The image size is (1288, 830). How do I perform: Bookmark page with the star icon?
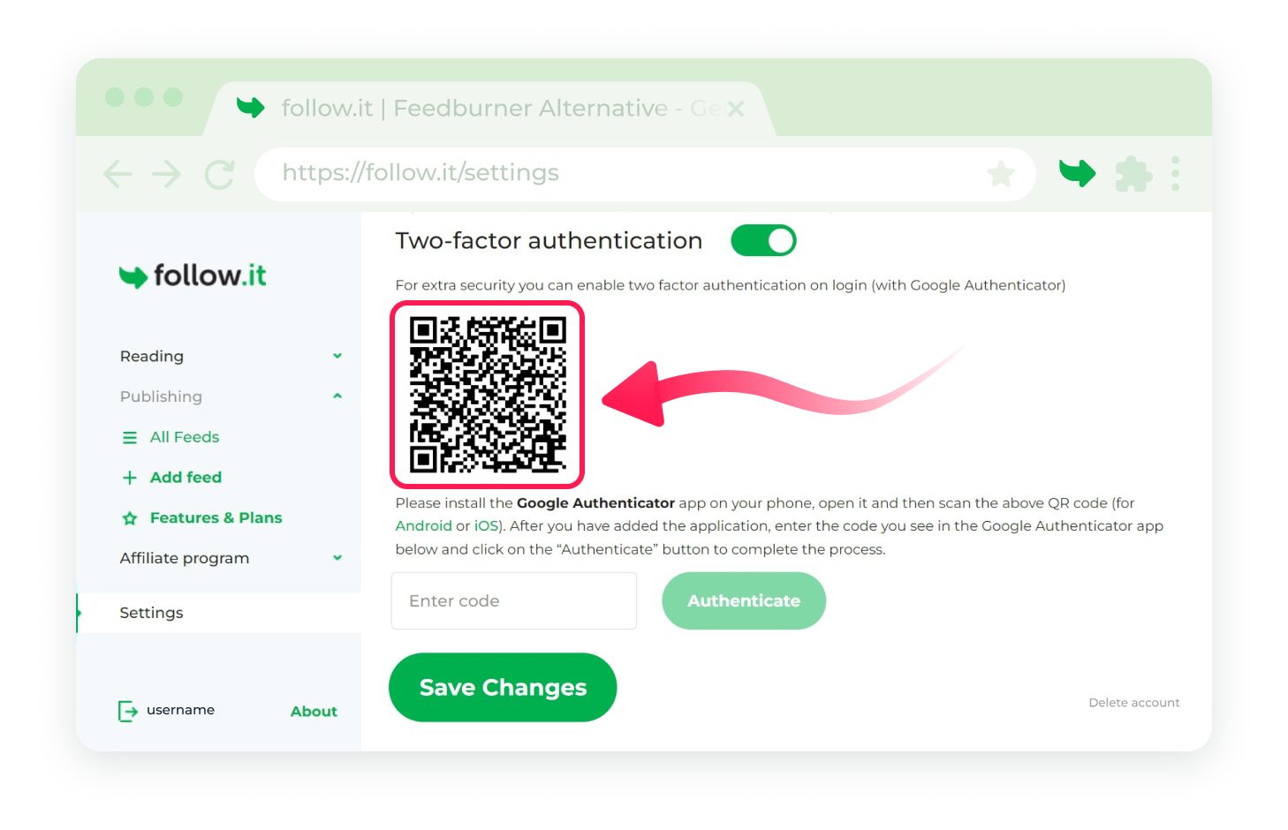pos(1001,174)
